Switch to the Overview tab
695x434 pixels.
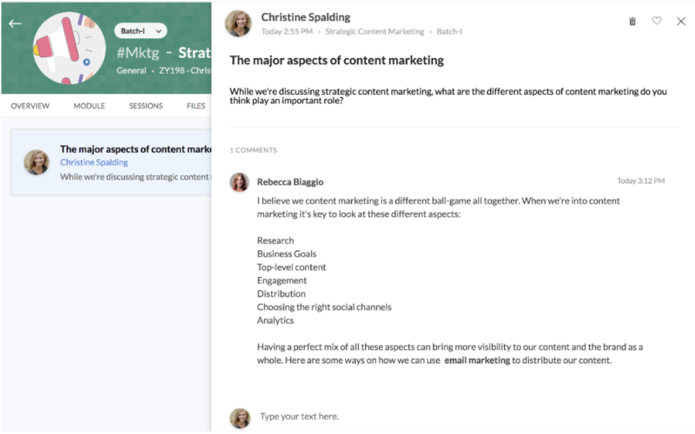(x=30, y=106)
